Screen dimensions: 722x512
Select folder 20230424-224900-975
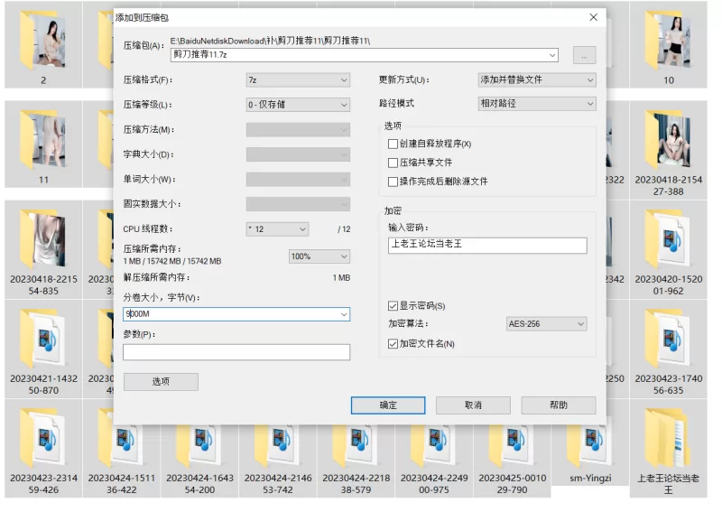coord(434,461)
